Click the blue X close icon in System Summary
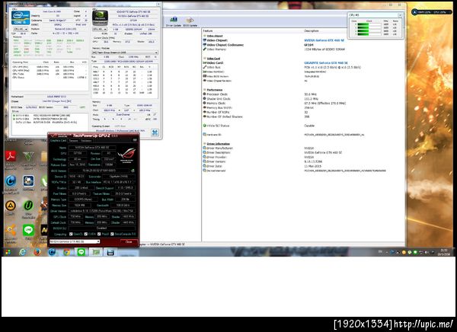Screen dimensions: 457x332 (155, 132)
